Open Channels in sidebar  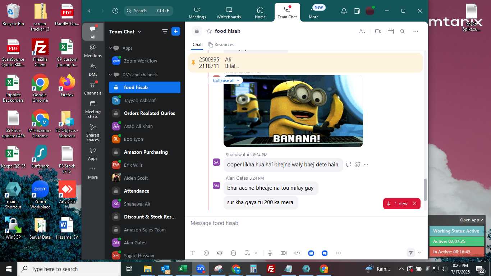click(x=93, y=88)
